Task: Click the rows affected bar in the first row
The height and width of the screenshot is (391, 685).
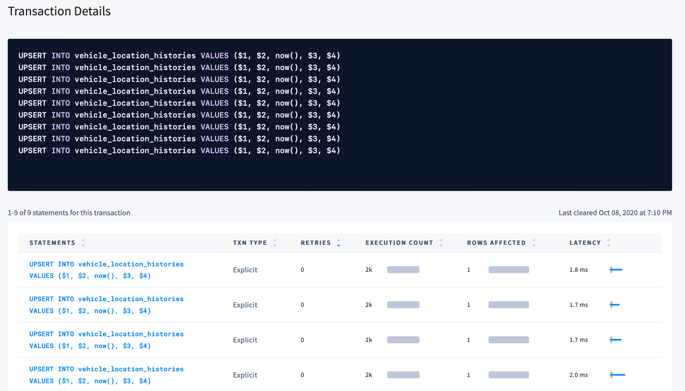Action: tap(509, 269)
